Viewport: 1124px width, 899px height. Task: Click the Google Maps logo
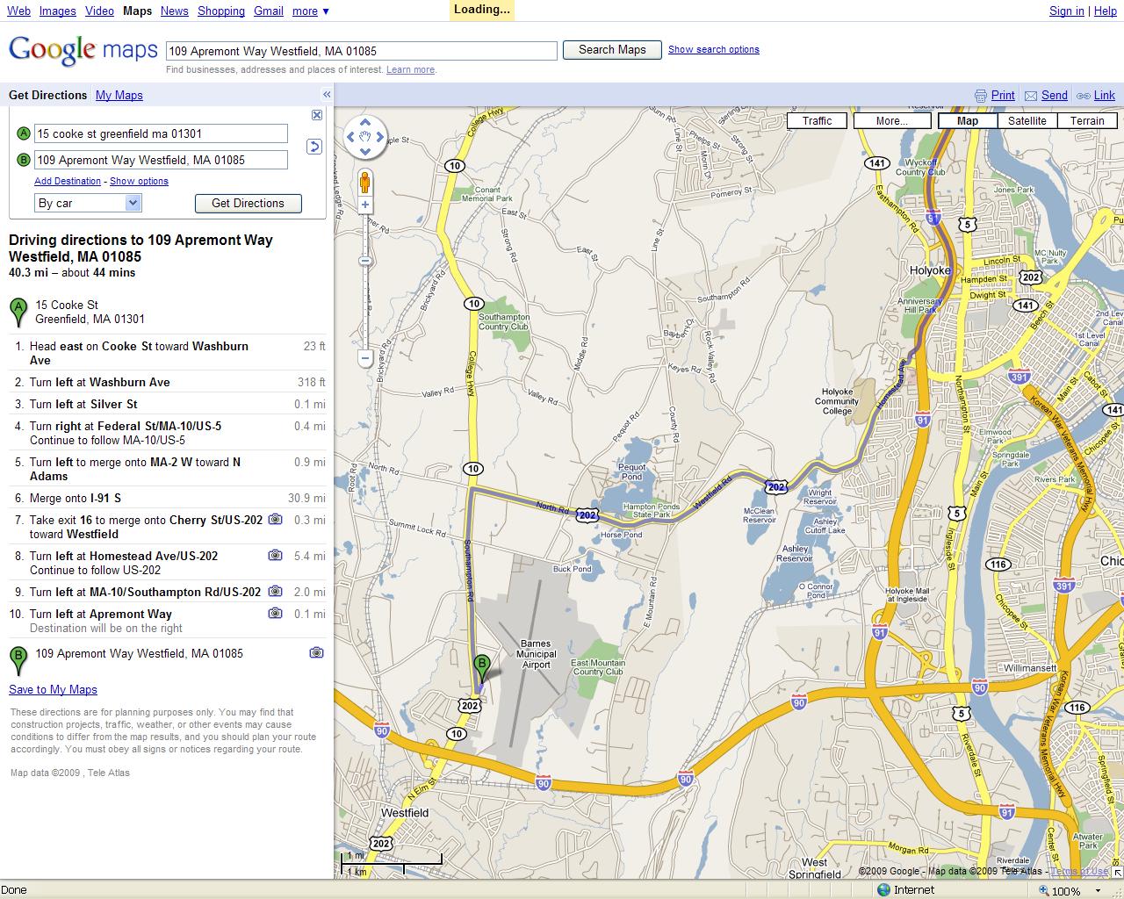(x=83, y=50)
